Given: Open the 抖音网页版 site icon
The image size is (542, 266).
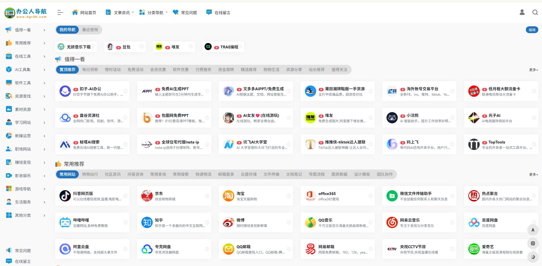Looking at the screenshot, I should tap(65, 196).
